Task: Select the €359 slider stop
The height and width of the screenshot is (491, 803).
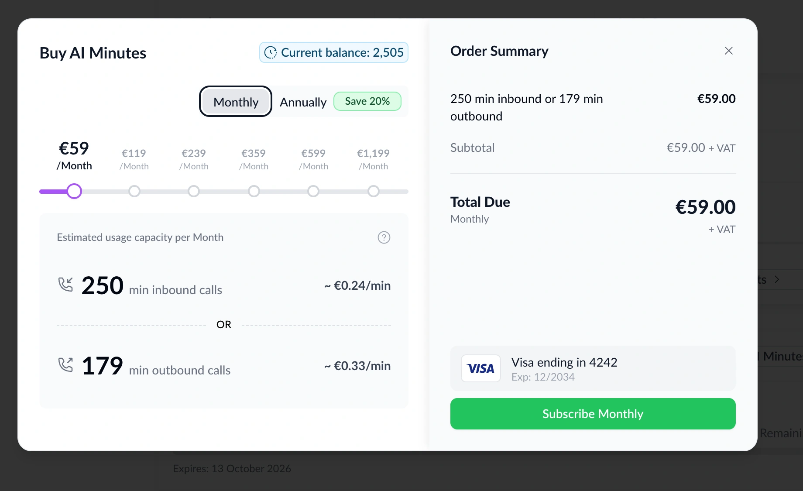Action: click(254, 191)
